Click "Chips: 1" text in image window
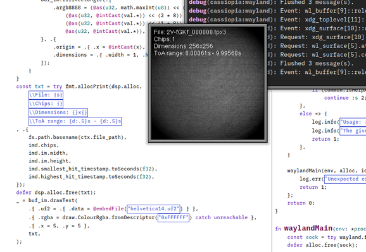 pyautogui.click(x=164, y=39)
